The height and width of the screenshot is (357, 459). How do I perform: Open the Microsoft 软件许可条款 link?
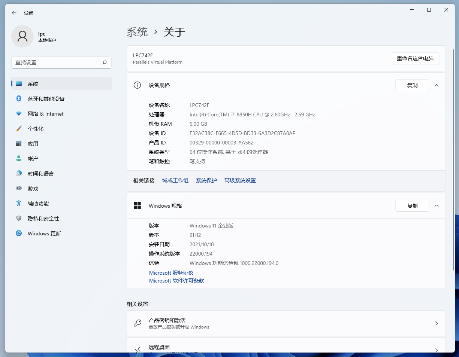click(x=176, y=281)
